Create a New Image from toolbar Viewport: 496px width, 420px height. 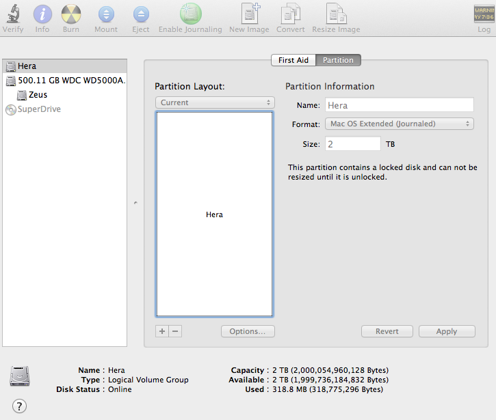(250, 14)
